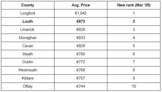
Task: Click the bold €873 price cell
Action: (x=81, y=21)
